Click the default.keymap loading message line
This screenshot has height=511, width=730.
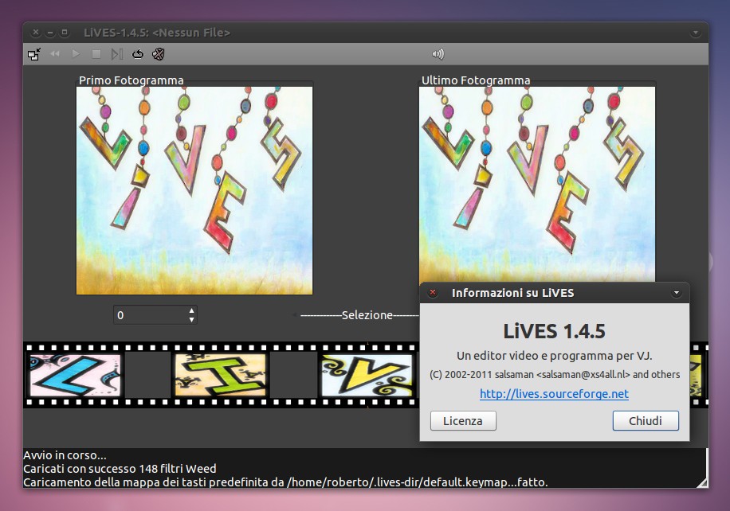285,482
